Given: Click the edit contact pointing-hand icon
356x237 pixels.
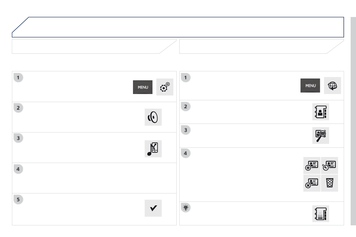Looking at the screenshot, I should click(330, 165).
